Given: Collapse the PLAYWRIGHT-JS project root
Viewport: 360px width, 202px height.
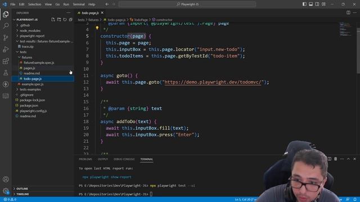Looking at the screenshot, I should 27,20.
